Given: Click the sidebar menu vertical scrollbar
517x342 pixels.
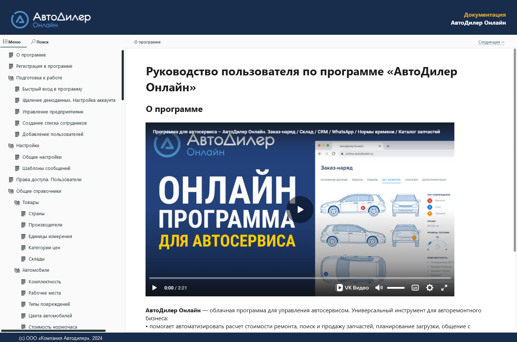Looking at the screenshot, I should 123,75.
